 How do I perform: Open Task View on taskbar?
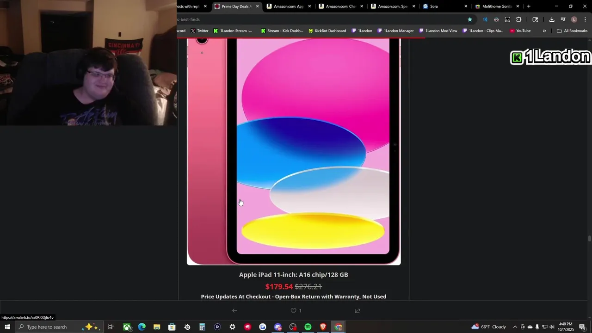tap(111, 327)
